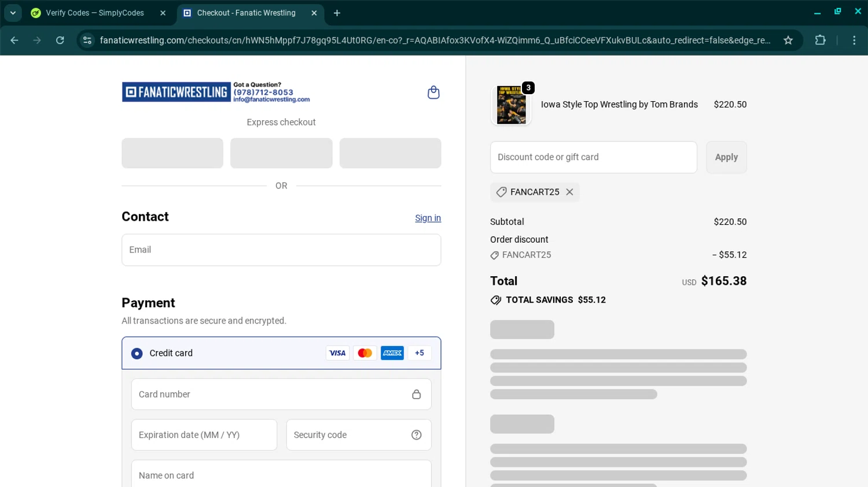The height and width of the screenshot is (487, 868).
Task: Open the security code help question icon
Action: click(x=417, y=435)
